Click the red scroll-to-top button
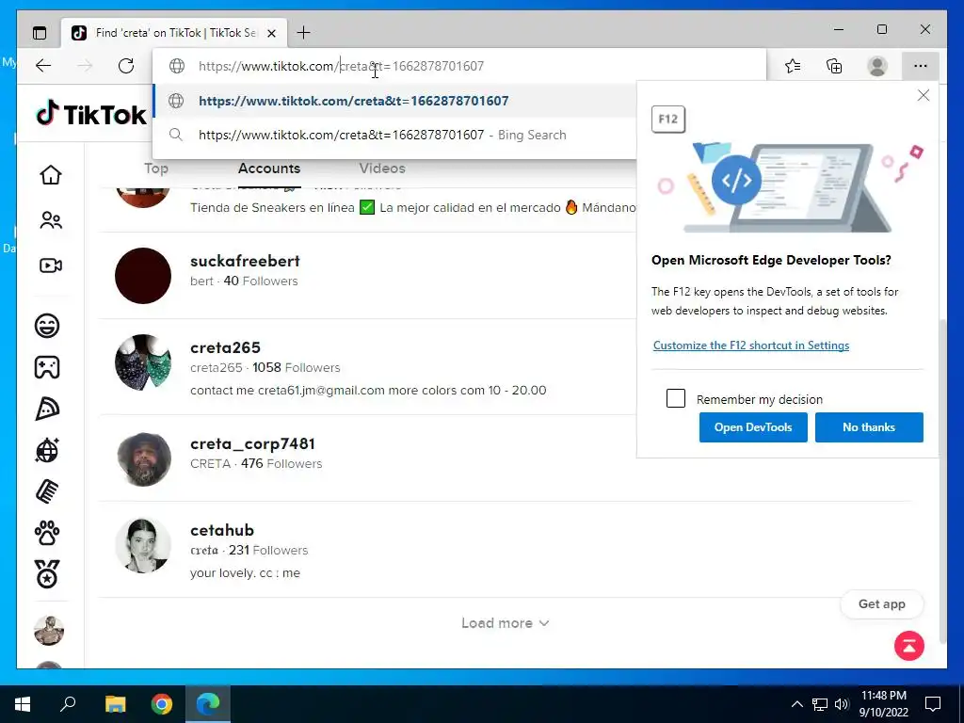Viewport: 964px width, 723px height. coord(909,646)
